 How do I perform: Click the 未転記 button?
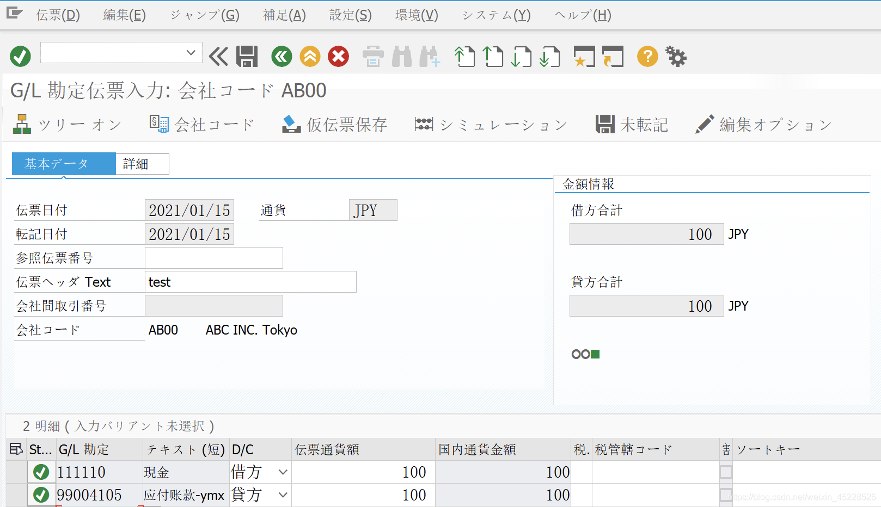632,125
